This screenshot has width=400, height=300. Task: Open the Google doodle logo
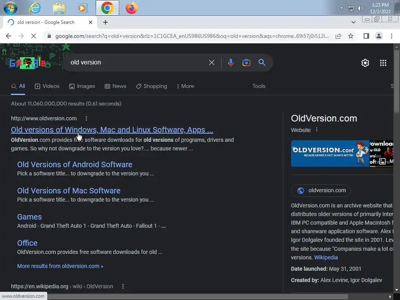(28, 63)
